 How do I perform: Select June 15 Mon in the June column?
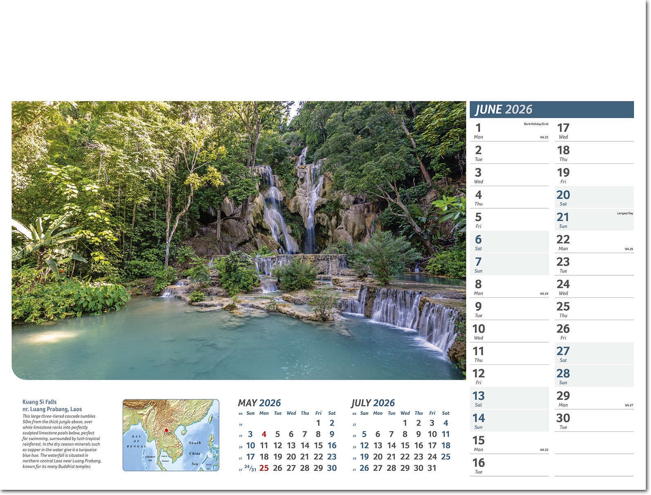pyautogui.click(x=509, y=443)
